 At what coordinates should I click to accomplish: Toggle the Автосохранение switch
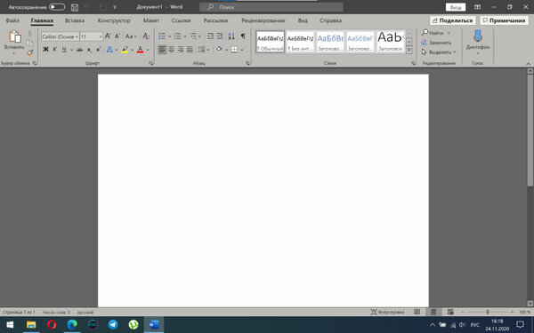pos(57,7)
